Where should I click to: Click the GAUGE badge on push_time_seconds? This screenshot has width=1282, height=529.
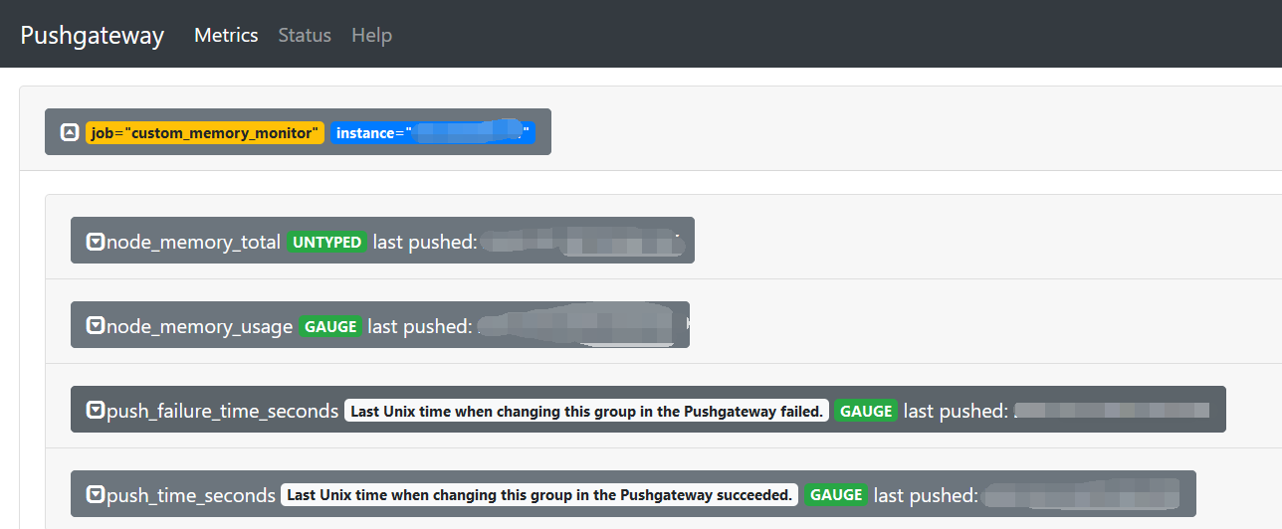(x=836, y=494)
